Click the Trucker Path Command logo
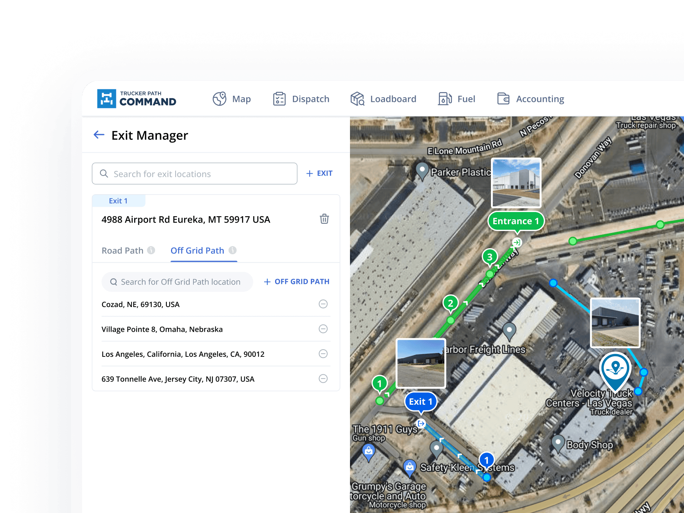 137,99
